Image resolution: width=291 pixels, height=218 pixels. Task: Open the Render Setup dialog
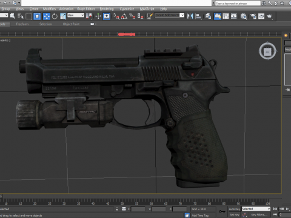tap(253, 16)
